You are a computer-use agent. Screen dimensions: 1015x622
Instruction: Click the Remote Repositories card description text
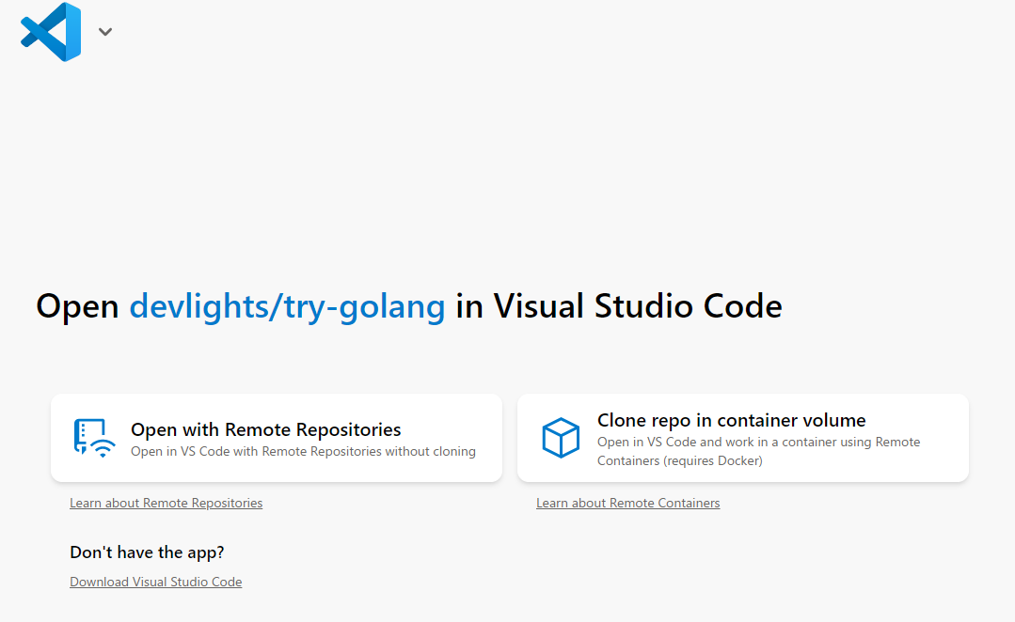click(x=302, y=451)
